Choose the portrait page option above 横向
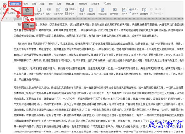The height and width of the screenshot is (134, 185). (26, 19)
